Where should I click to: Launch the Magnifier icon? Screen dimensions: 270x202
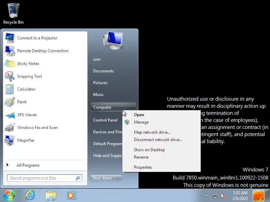click(x=10, y=140)
